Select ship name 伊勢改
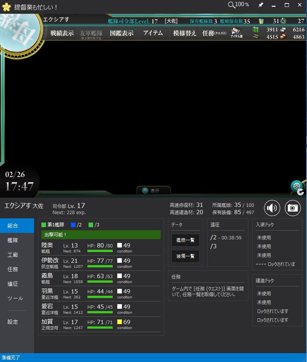Image resolution: width=307 pixels, height=362 pixels. point(50,260)
